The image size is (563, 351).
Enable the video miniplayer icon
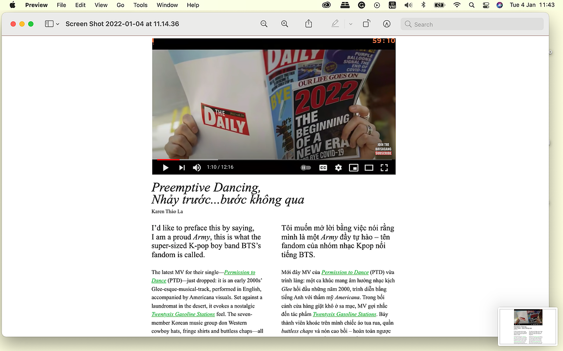tap(354, 167)
